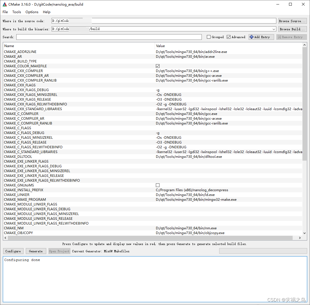Enable the CMAKE_GNUtoMS checkbox
310x305 pixels.
click(158, 185)
